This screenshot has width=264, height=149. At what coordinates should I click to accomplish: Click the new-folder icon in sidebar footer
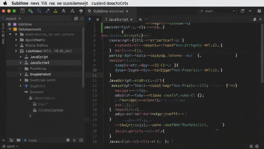point(11,140)
